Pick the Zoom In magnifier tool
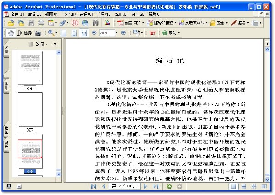 (51, 33)
